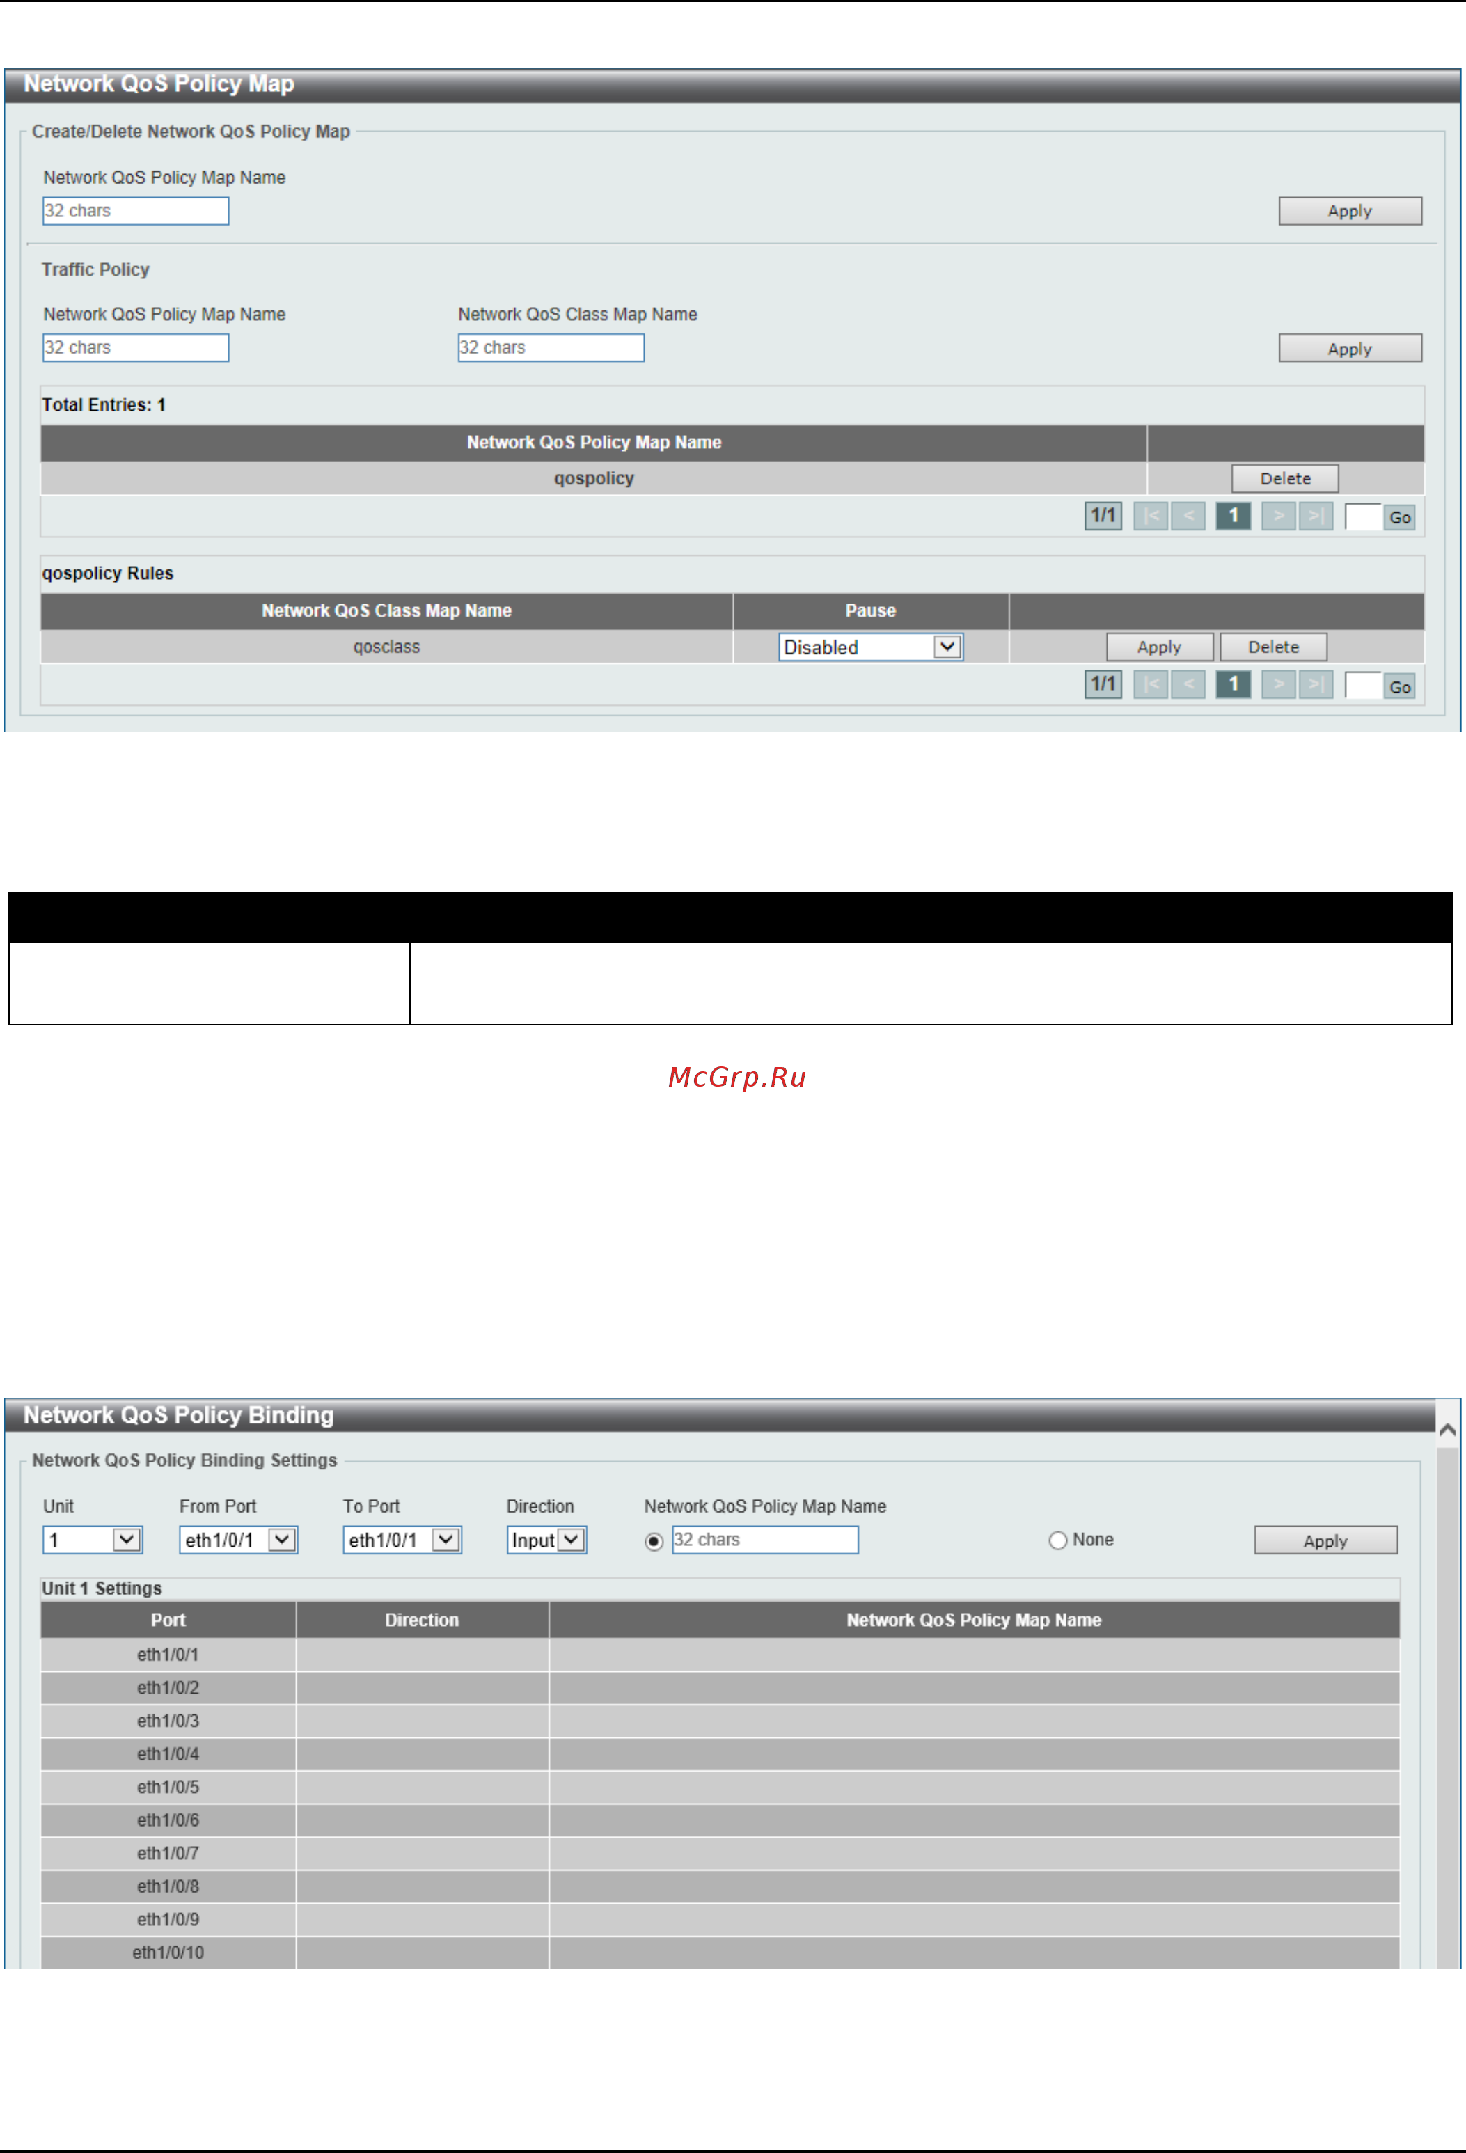Open the Unit dropdown
Viewport: 1466px width, 2153px height.
[93, 1540]
